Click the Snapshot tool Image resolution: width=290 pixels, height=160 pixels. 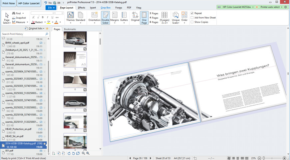[19, 18]
